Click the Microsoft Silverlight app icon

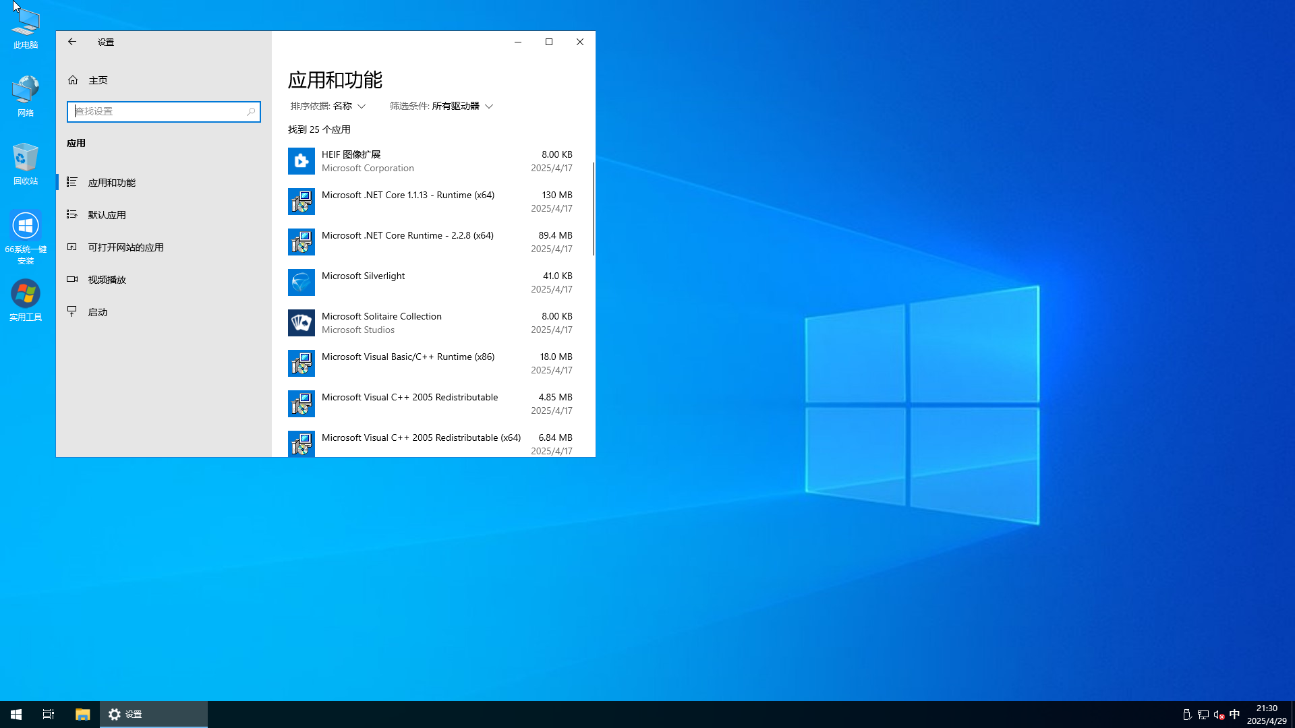coord(301,282)
